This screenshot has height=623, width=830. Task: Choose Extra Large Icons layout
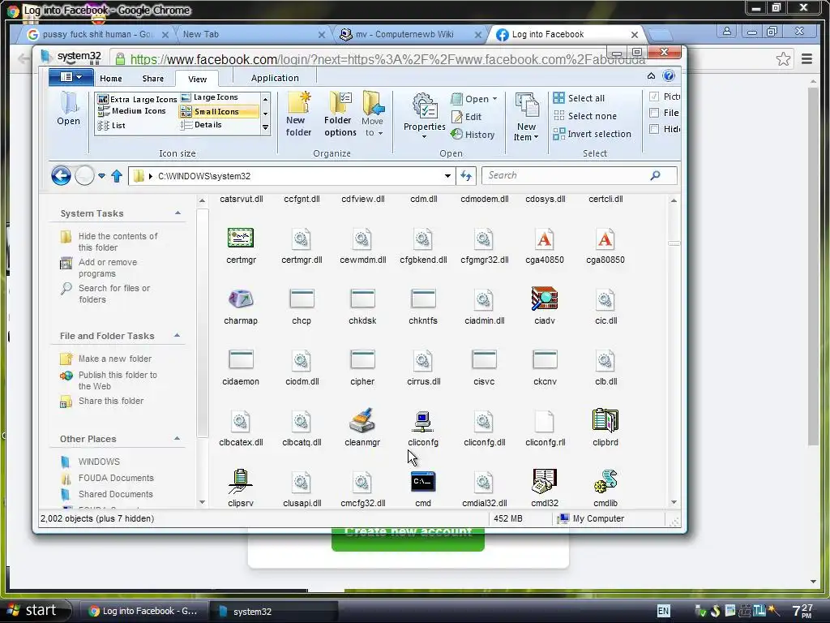[x=138, y=99]
